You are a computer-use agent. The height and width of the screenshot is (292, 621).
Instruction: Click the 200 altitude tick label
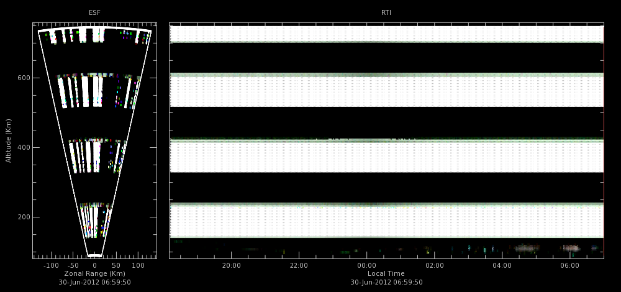click(x=24, y=217)
